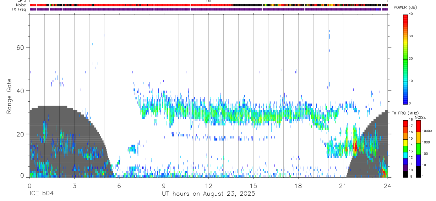Click the '12' UT hour tick label
Image resolution: width=436 pixels, height=201 pixels.
coord(208,185)
